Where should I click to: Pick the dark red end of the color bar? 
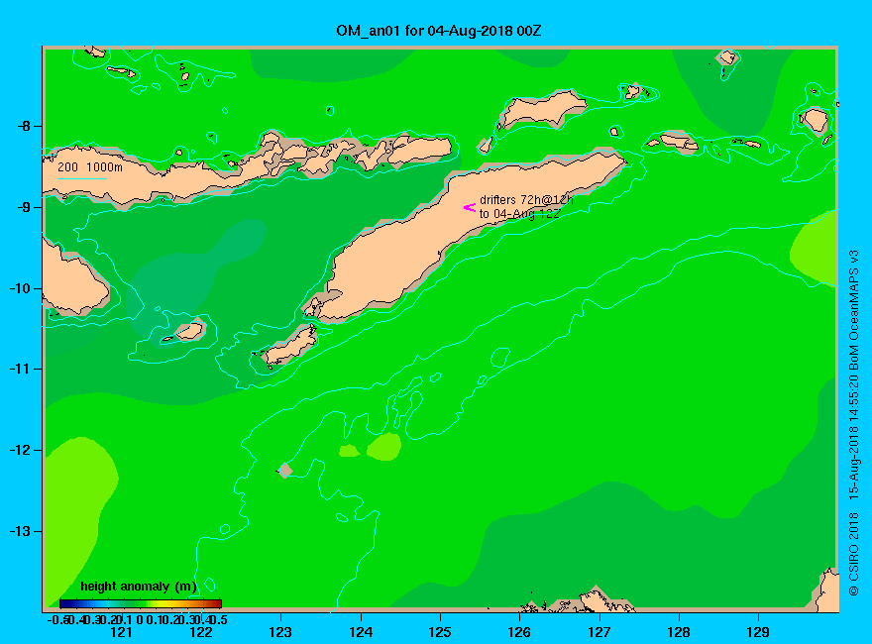(x=218, y=603)
